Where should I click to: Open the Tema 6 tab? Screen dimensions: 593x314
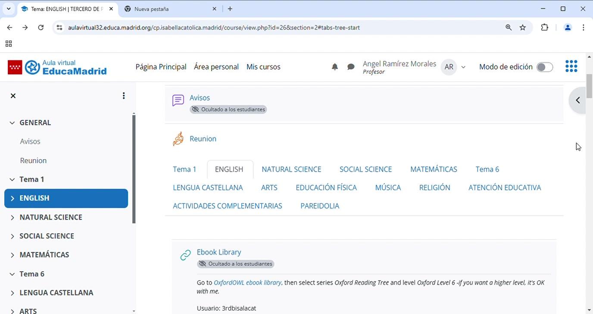pyautogui.click(x=487, y=170)
